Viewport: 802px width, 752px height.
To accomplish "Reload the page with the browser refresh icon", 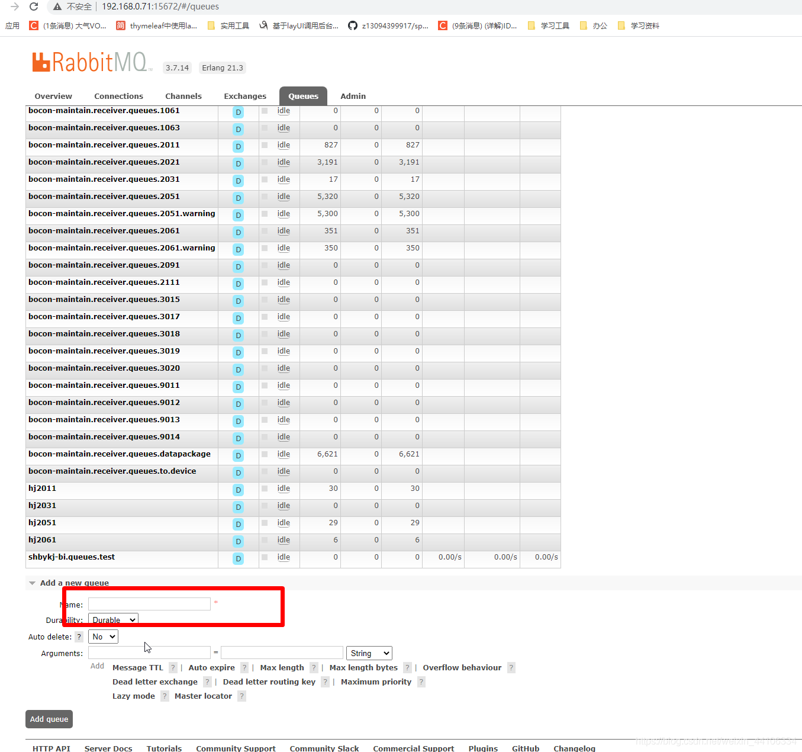I will tap(34, 7).
